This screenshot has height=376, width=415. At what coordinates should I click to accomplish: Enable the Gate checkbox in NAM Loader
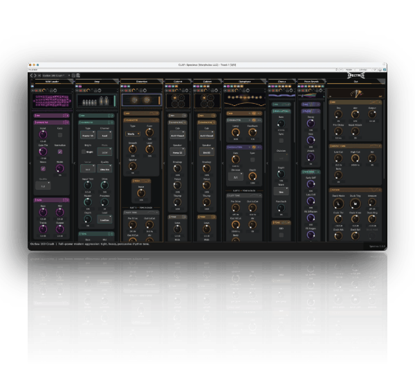(60, 135)
